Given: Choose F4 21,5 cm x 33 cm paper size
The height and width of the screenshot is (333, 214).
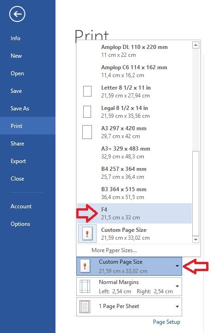Looking at the screenshot, I should pos(135,213).
